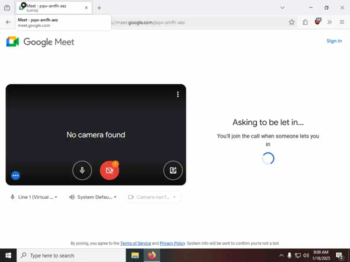This screenshot has width=350, height=262.
Task: Open the Line 1 (Virtual) microphone dropdown
Action: pyautogui.click(x=34, y=197)
